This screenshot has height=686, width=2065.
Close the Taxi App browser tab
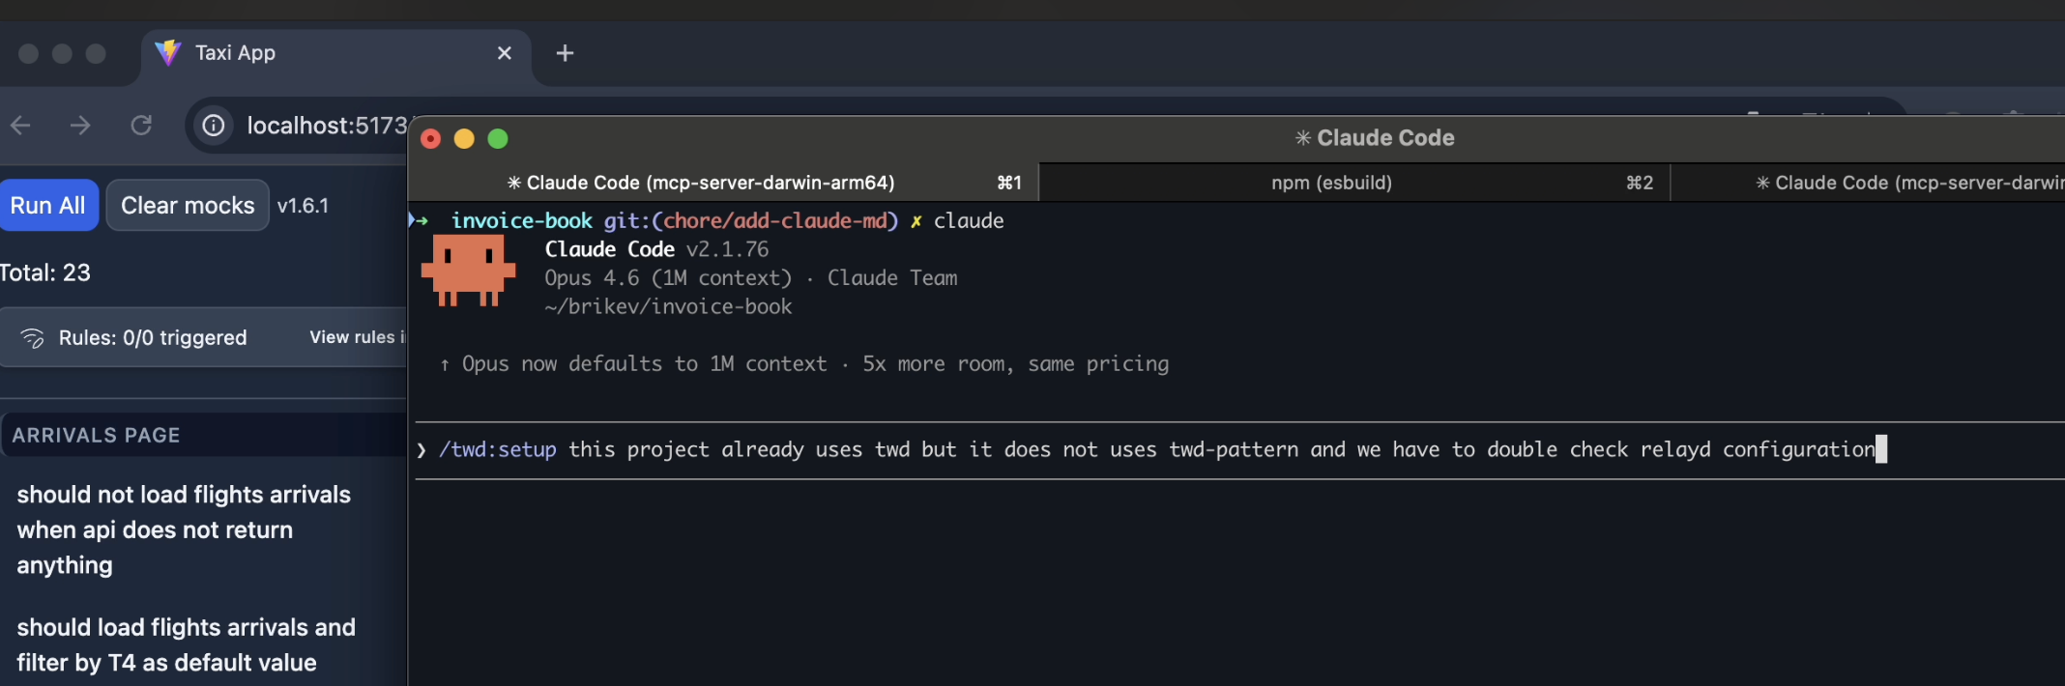click(x=505, y=53)
